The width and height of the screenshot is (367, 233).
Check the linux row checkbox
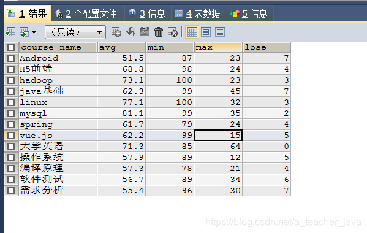[11, 102]
